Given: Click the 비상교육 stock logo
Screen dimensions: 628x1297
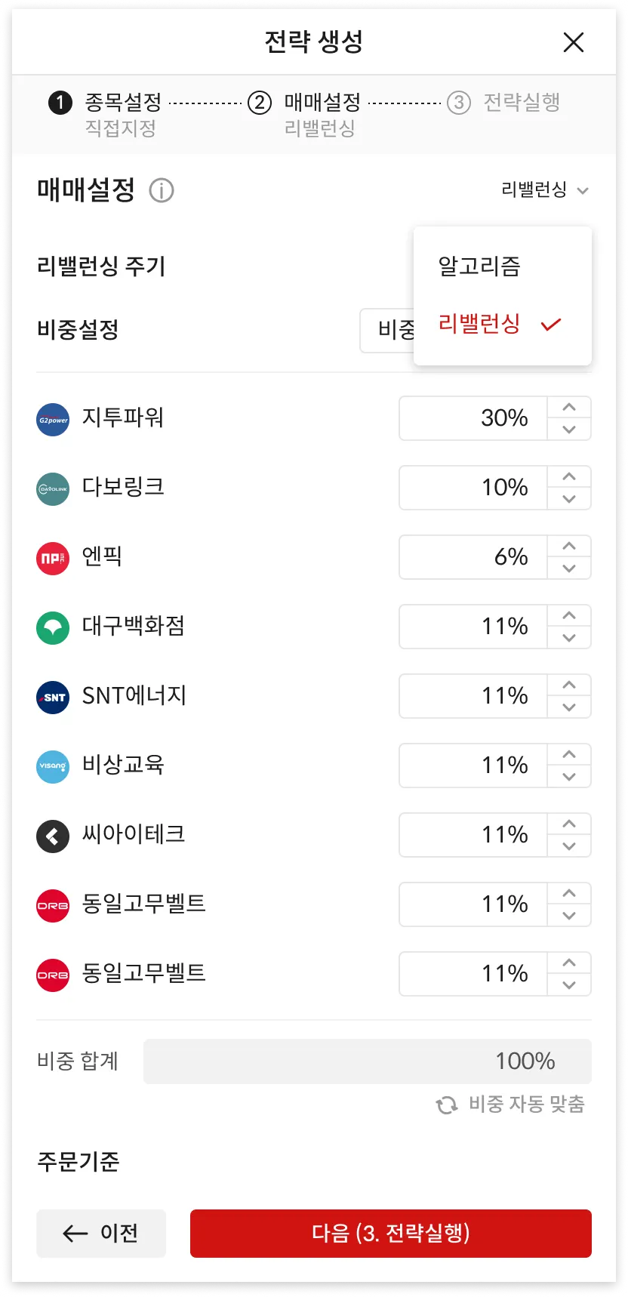Looking at the screenshot, I should click(x=53, y=767).
